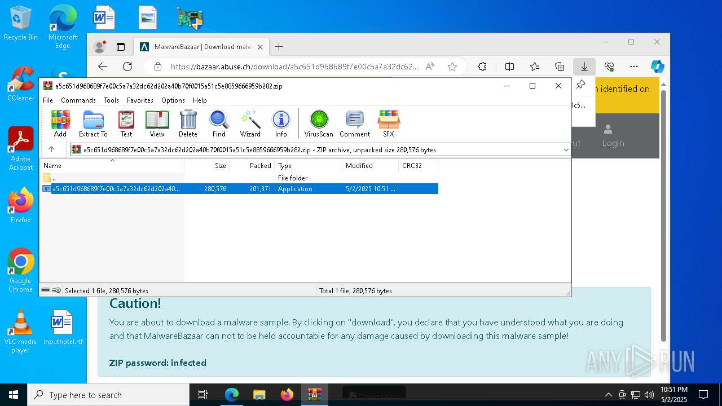Open Adobe Acrobat desktop shortcut
This screenshot has width=722, height=406.
[21, 149]
